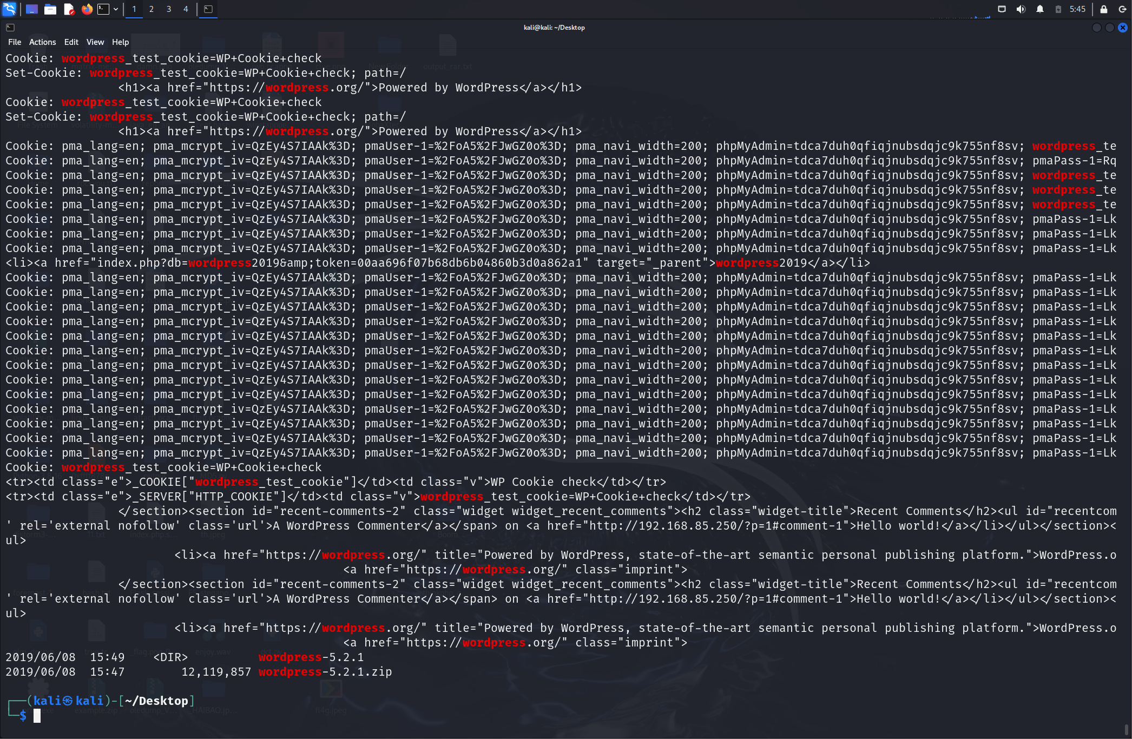
Task: Select the terminal window in the taskbar
Action: tap(208, 9)
